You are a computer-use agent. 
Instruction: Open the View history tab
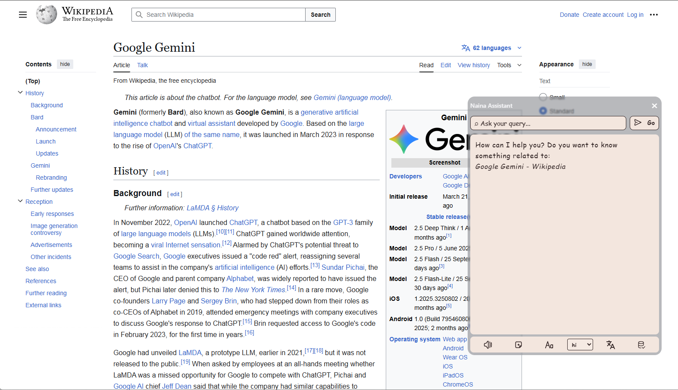[x=474, y=65]
